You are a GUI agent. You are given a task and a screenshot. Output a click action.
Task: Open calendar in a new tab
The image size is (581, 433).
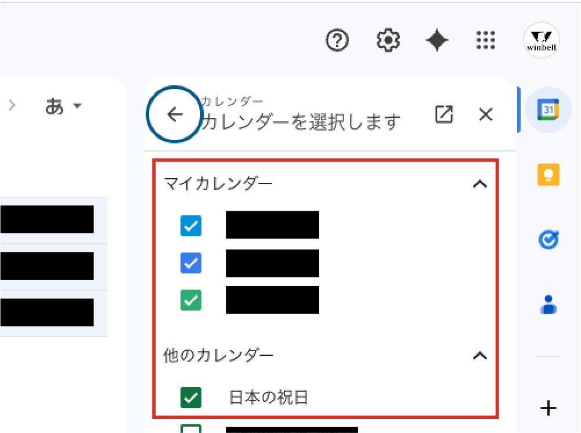click(444, 114)
